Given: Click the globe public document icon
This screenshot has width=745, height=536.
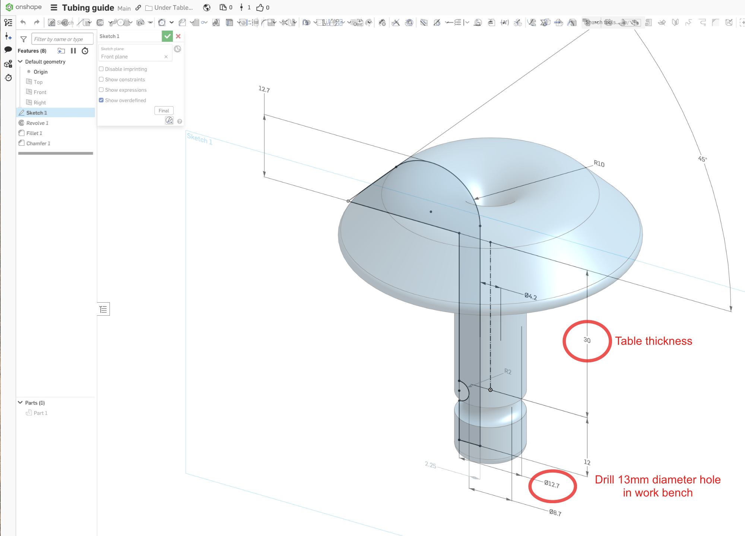Looking at the screenshot, I should pyautogui.click(x=207, y=7).
